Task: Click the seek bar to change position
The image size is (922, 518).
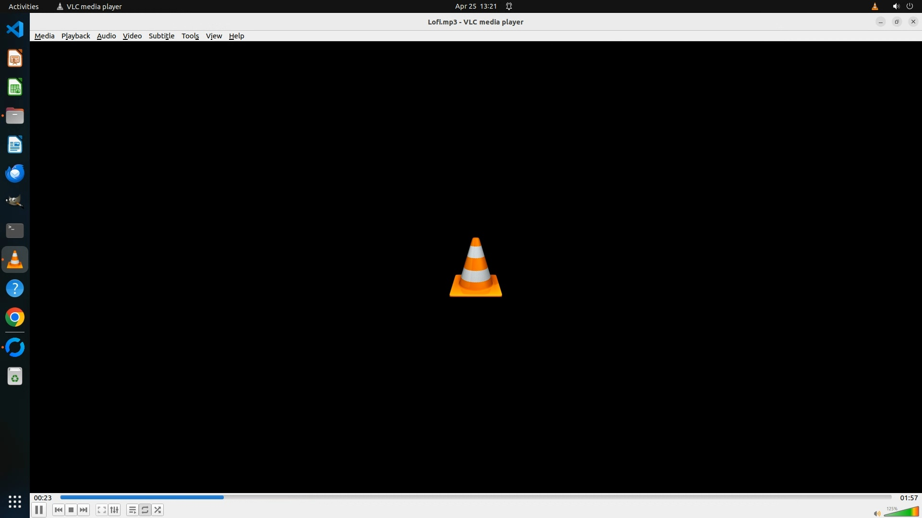Action: click(x=475, y=497)
